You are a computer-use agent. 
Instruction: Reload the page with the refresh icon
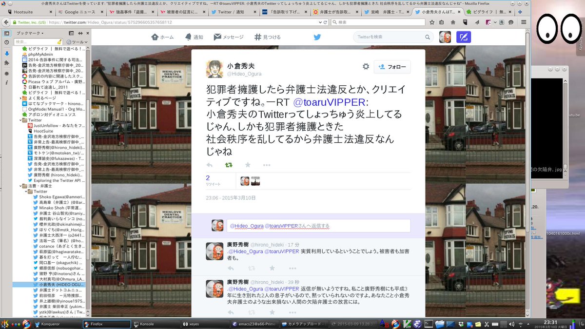tap(325, 22)
